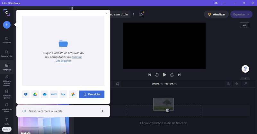Import from Box
Image resolution: width=257 pixels, height=134 pixels.
point(63,94)
